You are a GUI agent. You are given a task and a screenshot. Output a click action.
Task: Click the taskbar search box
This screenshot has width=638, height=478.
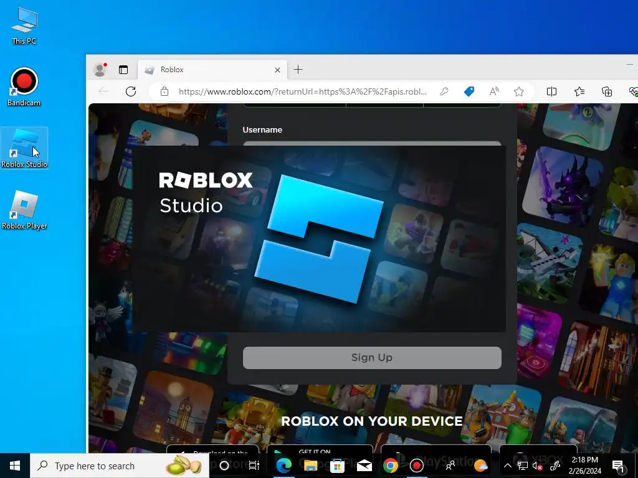(120, 466)
